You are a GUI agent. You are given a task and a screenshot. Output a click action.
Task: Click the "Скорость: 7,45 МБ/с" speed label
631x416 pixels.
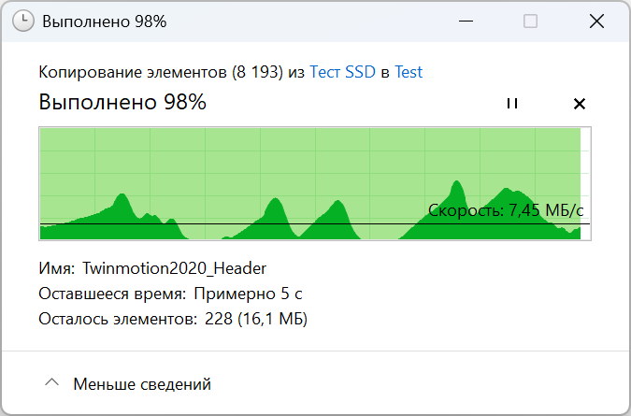[506, 210]
